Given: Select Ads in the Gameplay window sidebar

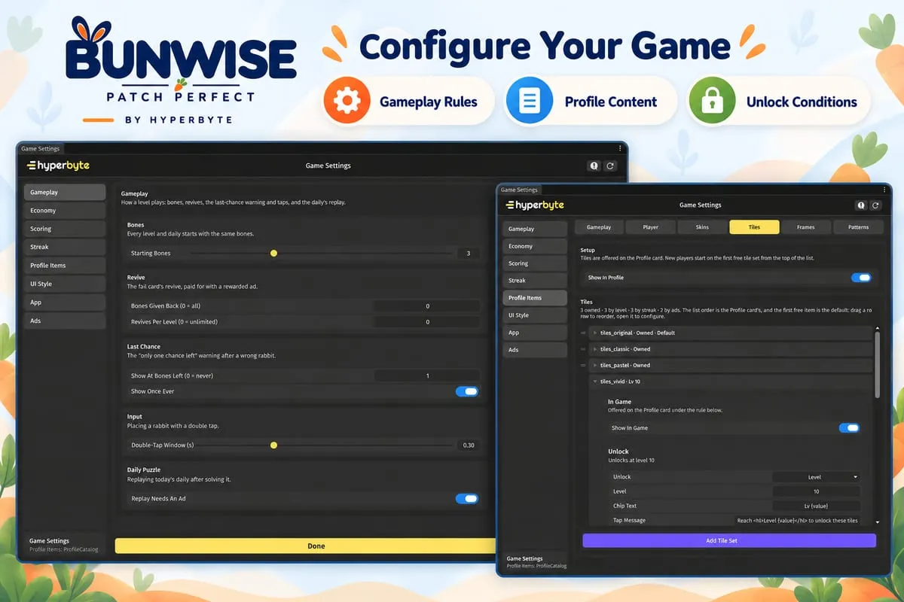Looking at the screenshot, I should pyautogui.click(x=65, y=321).
